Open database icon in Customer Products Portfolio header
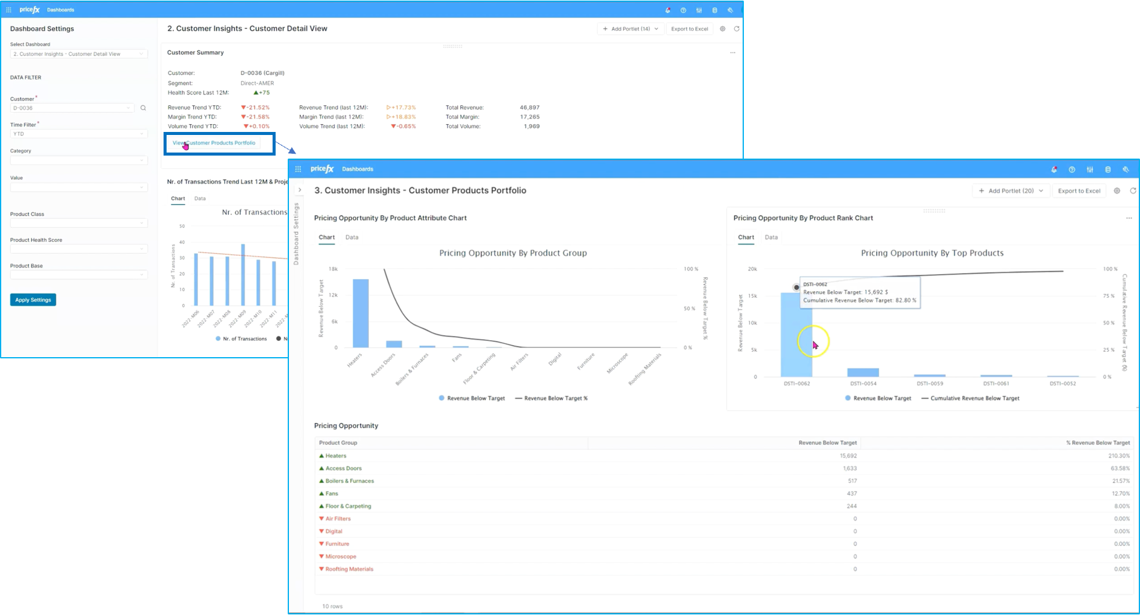1140x615 pixels. (x=1108, y=169)
